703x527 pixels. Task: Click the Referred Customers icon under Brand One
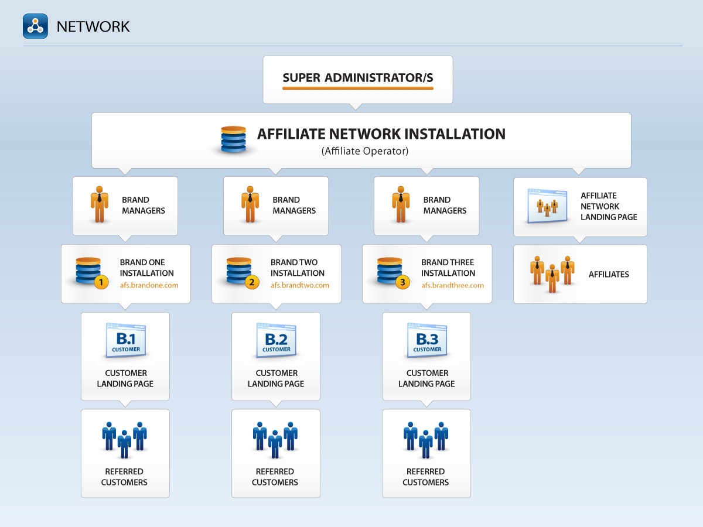pyautogui.click(x=125, y=438)
